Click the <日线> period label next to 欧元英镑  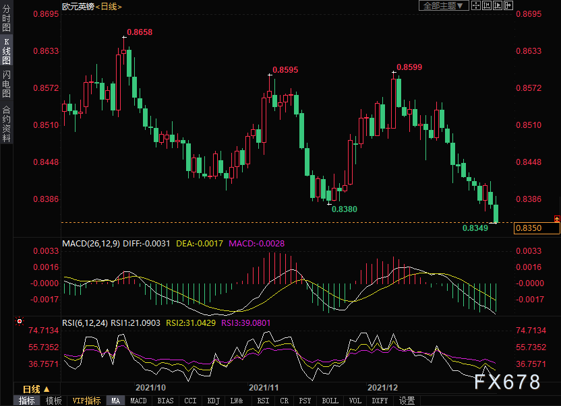point(107,6)
